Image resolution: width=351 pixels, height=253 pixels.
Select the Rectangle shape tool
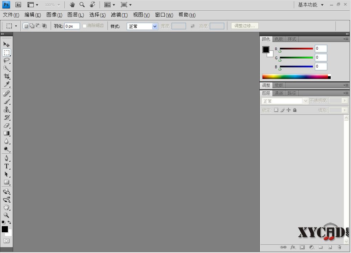point(7,182)
